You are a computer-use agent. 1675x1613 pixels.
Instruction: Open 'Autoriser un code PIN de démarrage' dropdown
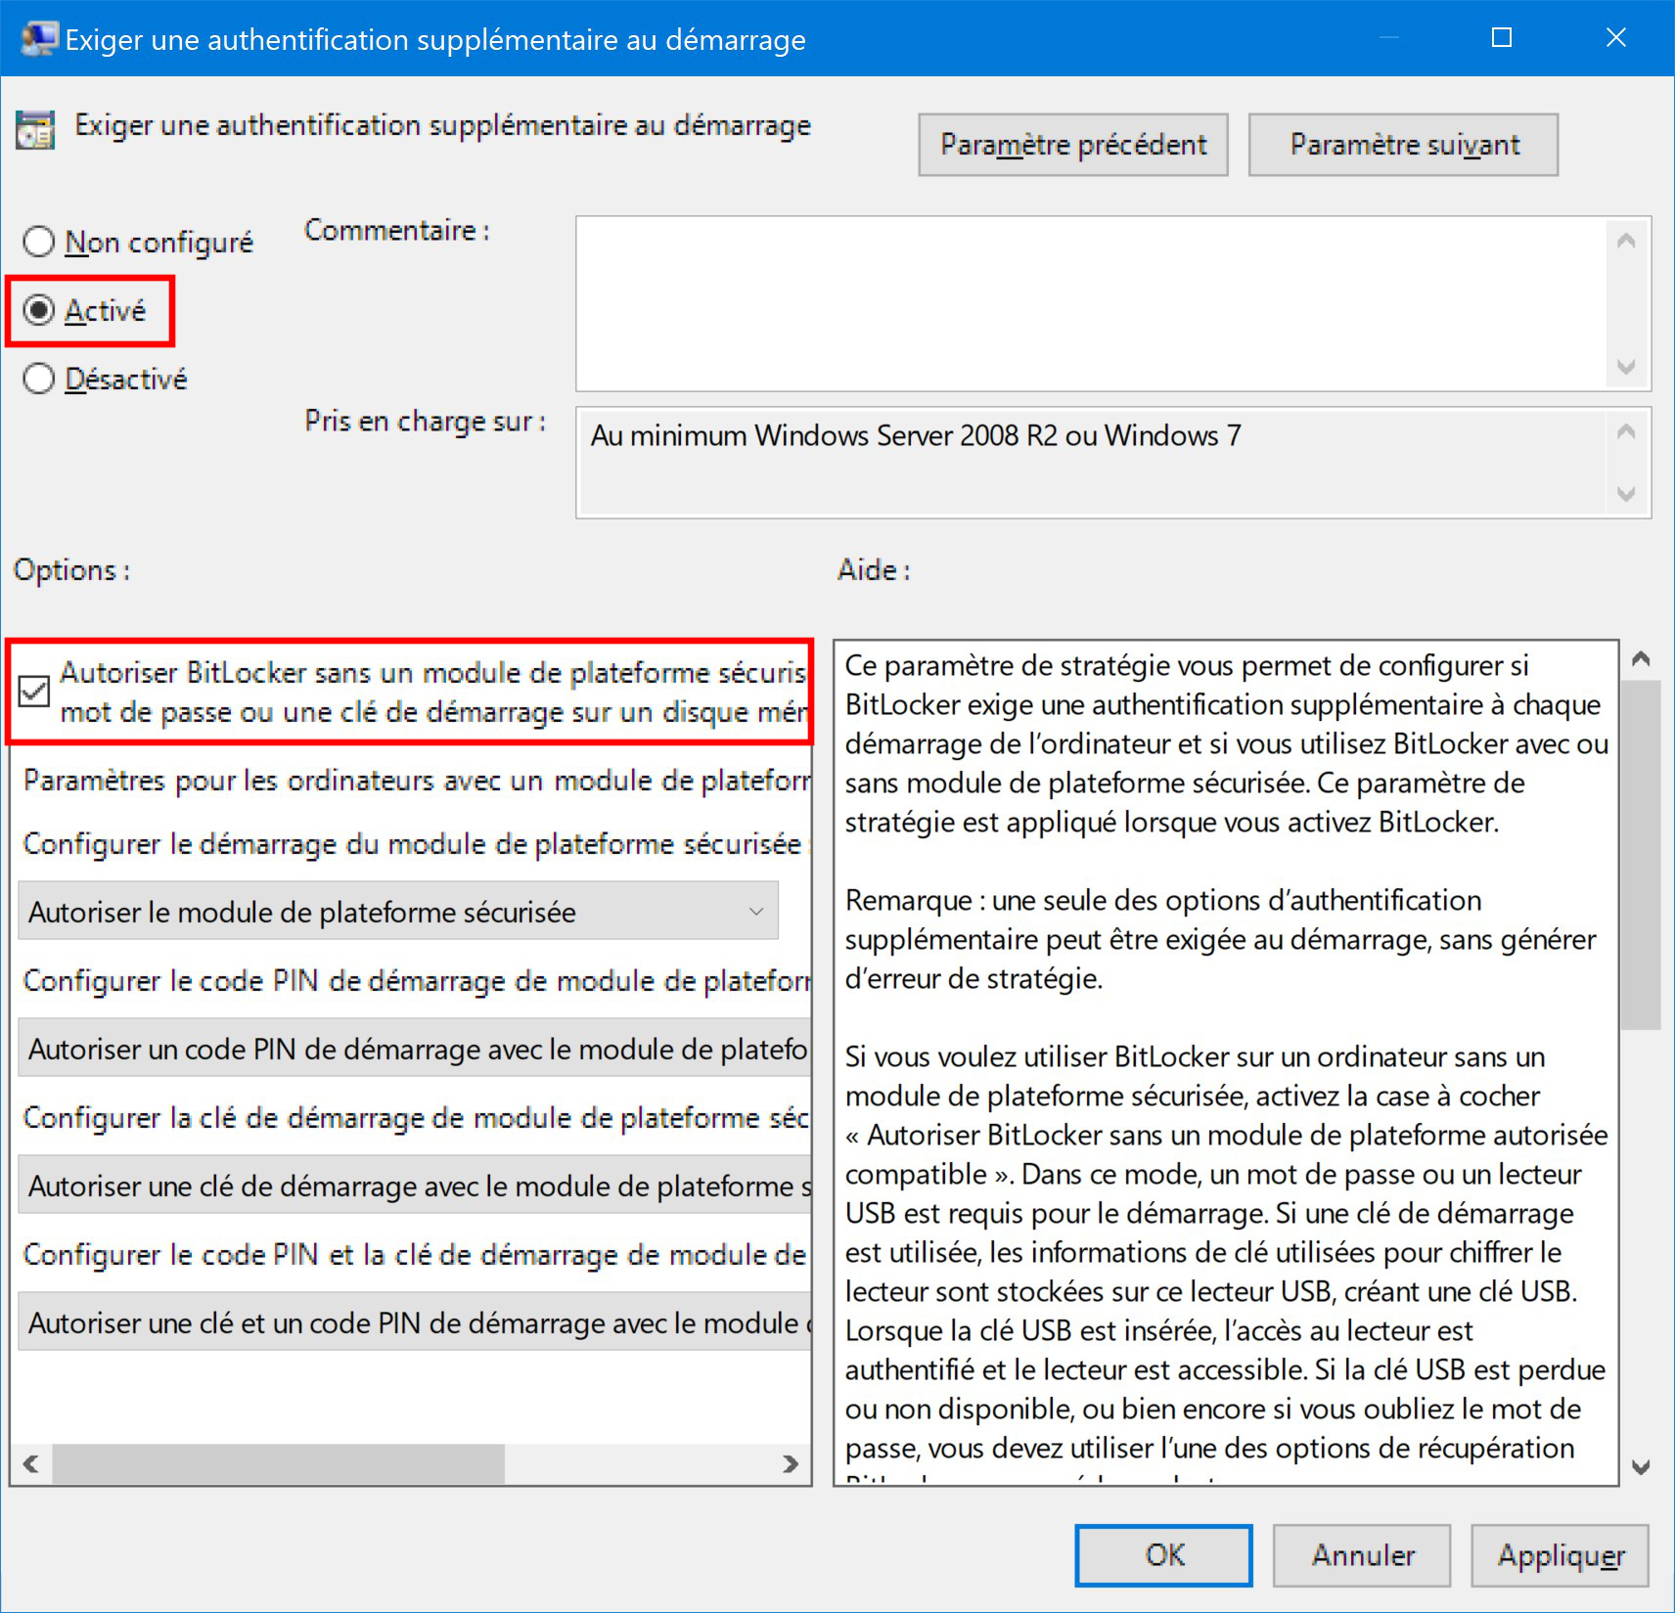415,1048
